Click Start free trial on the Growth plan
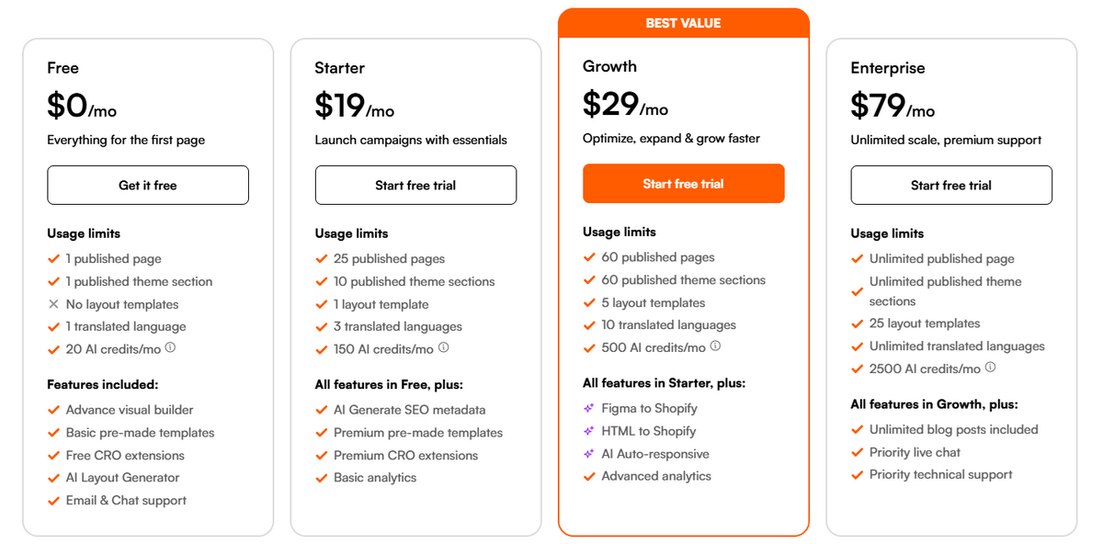 683,183
